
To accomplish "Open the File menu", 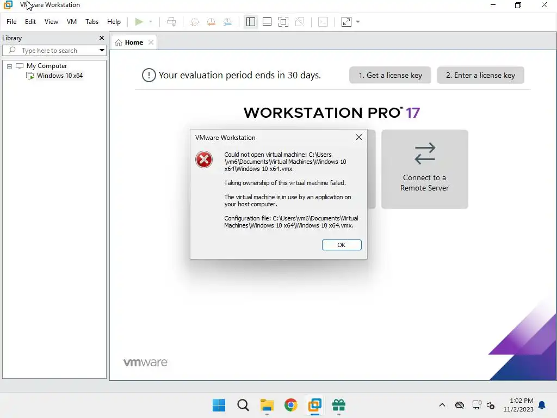I will [11, 22].
